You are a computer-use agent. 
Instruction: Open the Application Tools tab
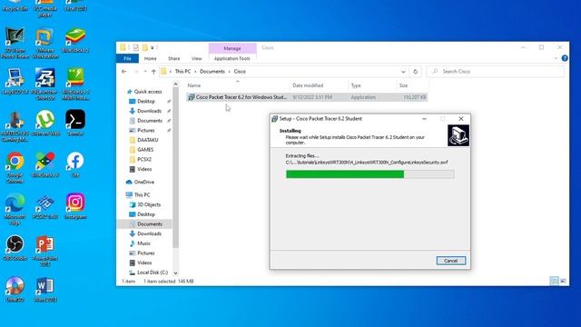tap(232, 58)
